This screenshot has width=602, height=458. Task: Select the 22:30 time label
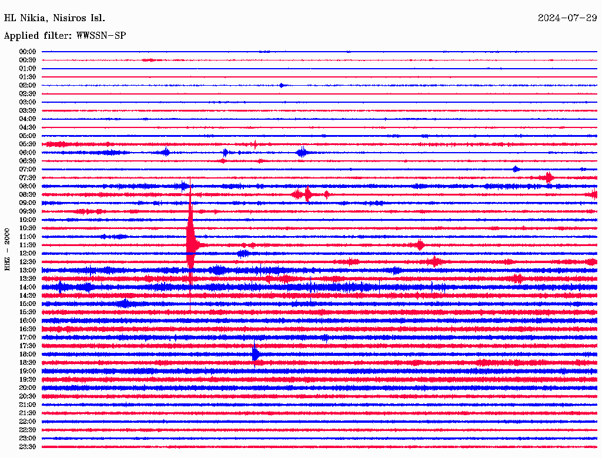(x=28, y=430)
